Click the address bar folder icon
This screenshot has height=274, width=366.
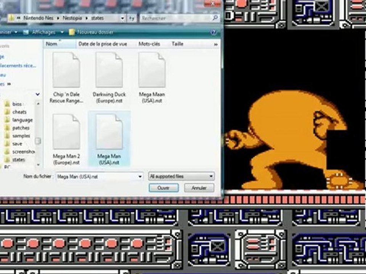coord(11,18)
